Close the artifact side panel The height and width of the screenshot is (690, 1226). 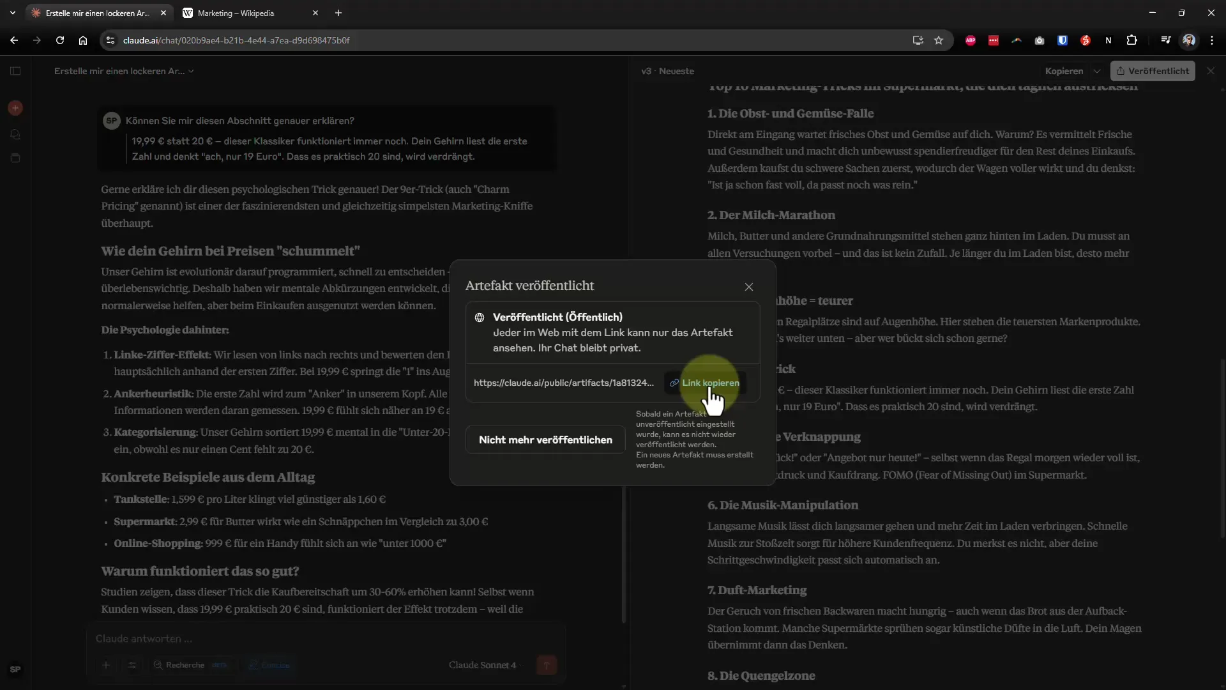1211,71
